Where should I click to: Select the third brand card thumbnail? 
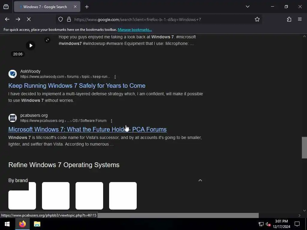(89, 196)
